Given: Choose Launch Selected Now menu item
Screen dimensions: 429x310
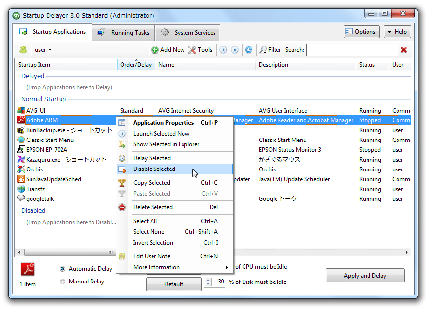Looking at the screenshot, I should [175, 134].
